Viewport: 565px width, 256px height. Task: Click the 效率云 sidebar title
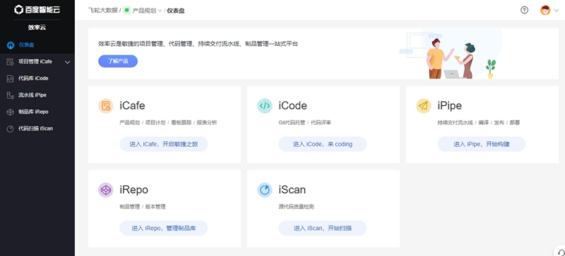pos(37,28)
